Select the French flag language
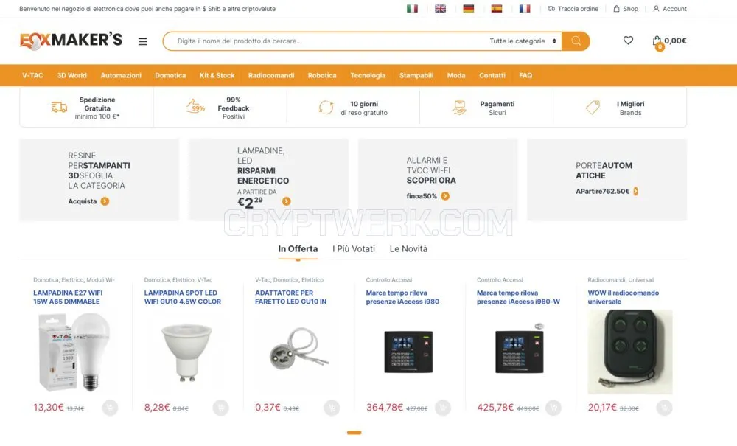The image size is (737, 446). 525,8
